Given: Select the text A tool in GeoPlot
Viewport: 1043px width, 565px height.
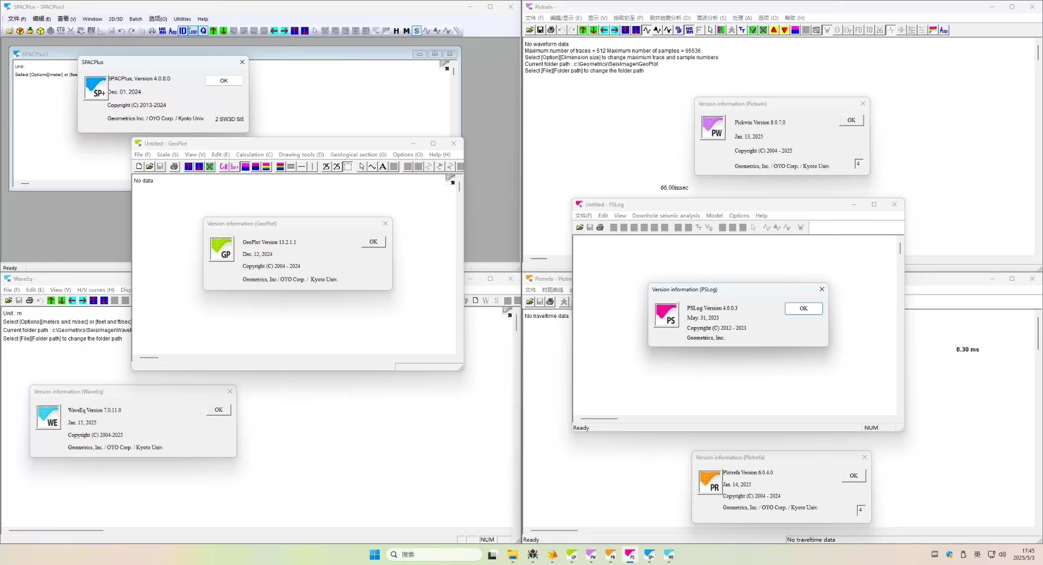Looking at the screenshot, I should [x=383, y=167].
